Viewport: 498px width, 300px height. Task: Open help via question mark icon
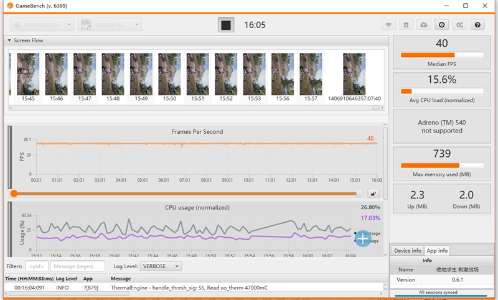pos(477,25)
